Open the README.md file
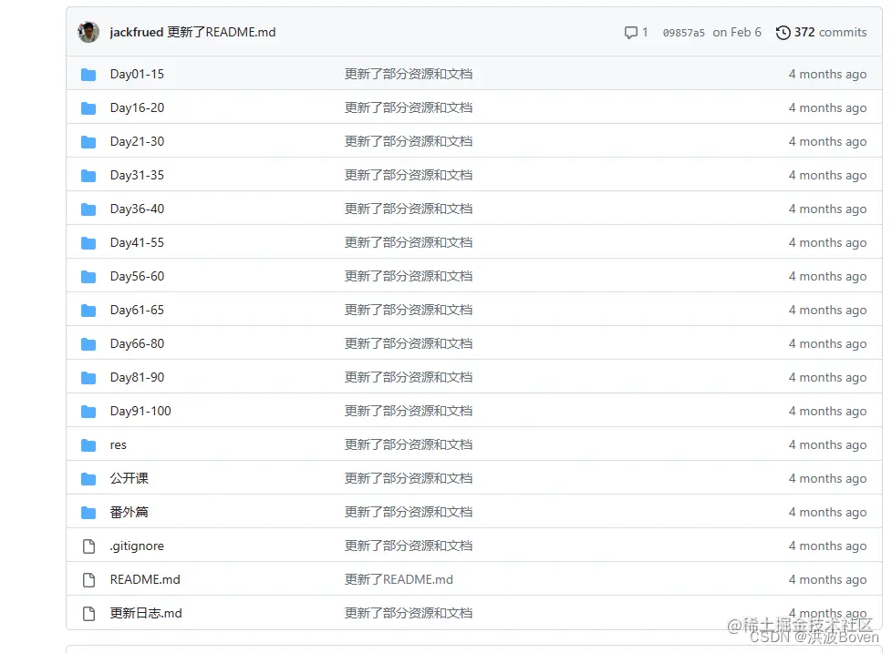 [145, 580]
